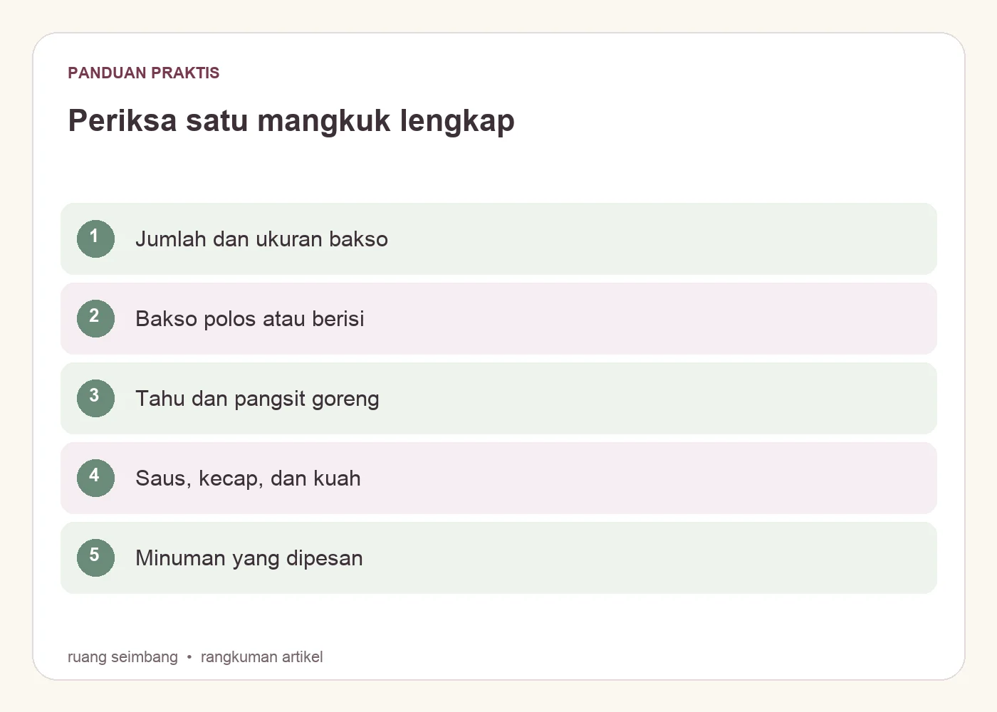
Task: Select 'Saus, kecap, dan kuah' text
Action: coord(248,478)
